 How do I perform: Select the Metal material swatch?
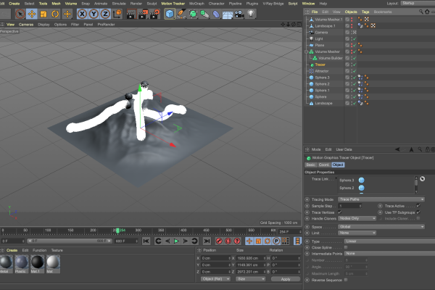[x=6, y=264]
